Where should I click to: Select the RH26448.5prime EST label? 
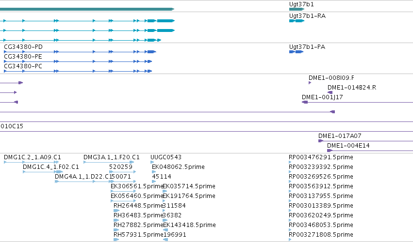click(138, 206)
